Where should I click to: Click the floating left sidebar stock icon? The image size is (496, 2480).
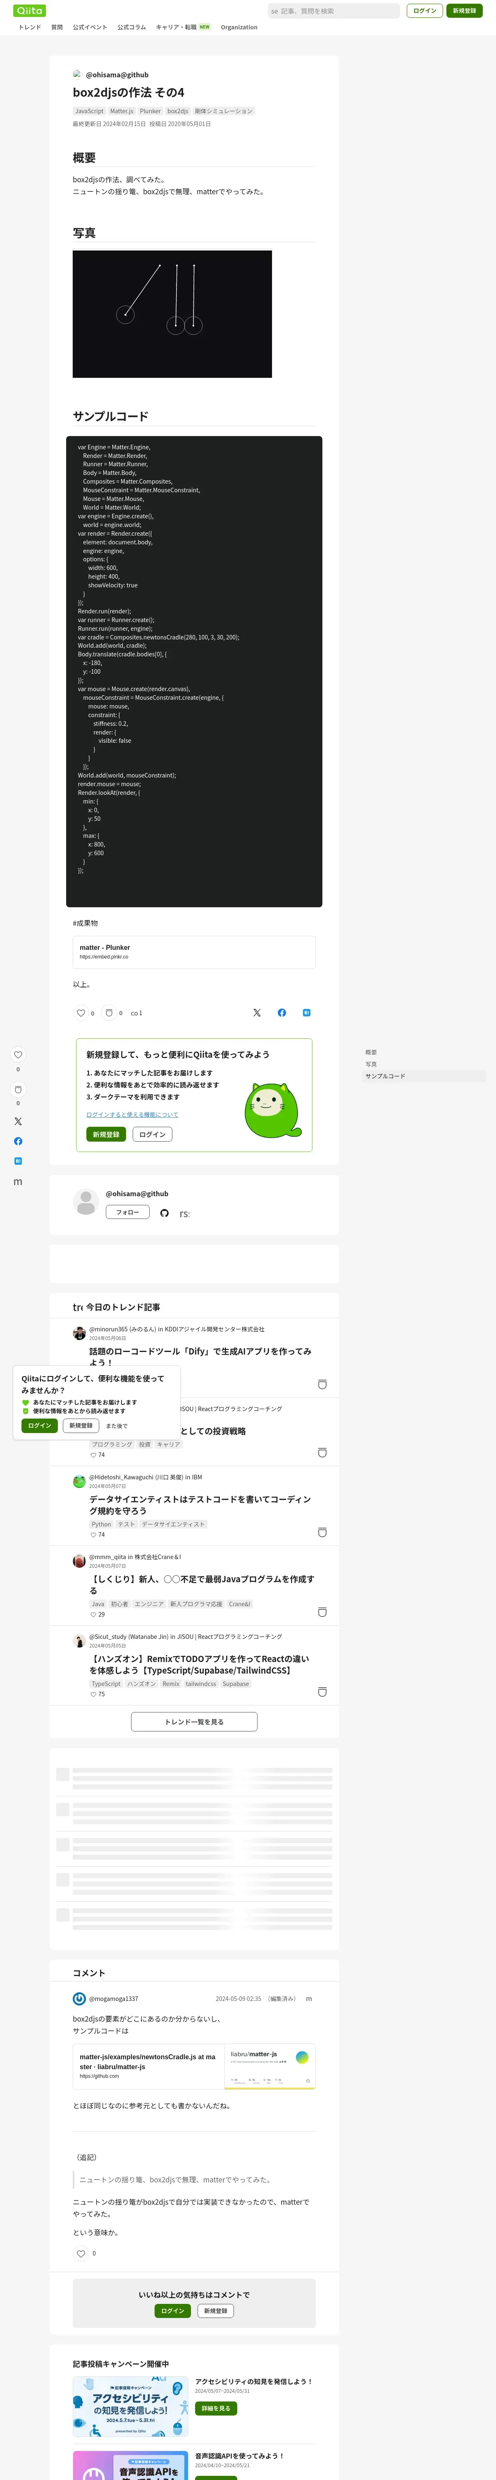click(17, 1090)
